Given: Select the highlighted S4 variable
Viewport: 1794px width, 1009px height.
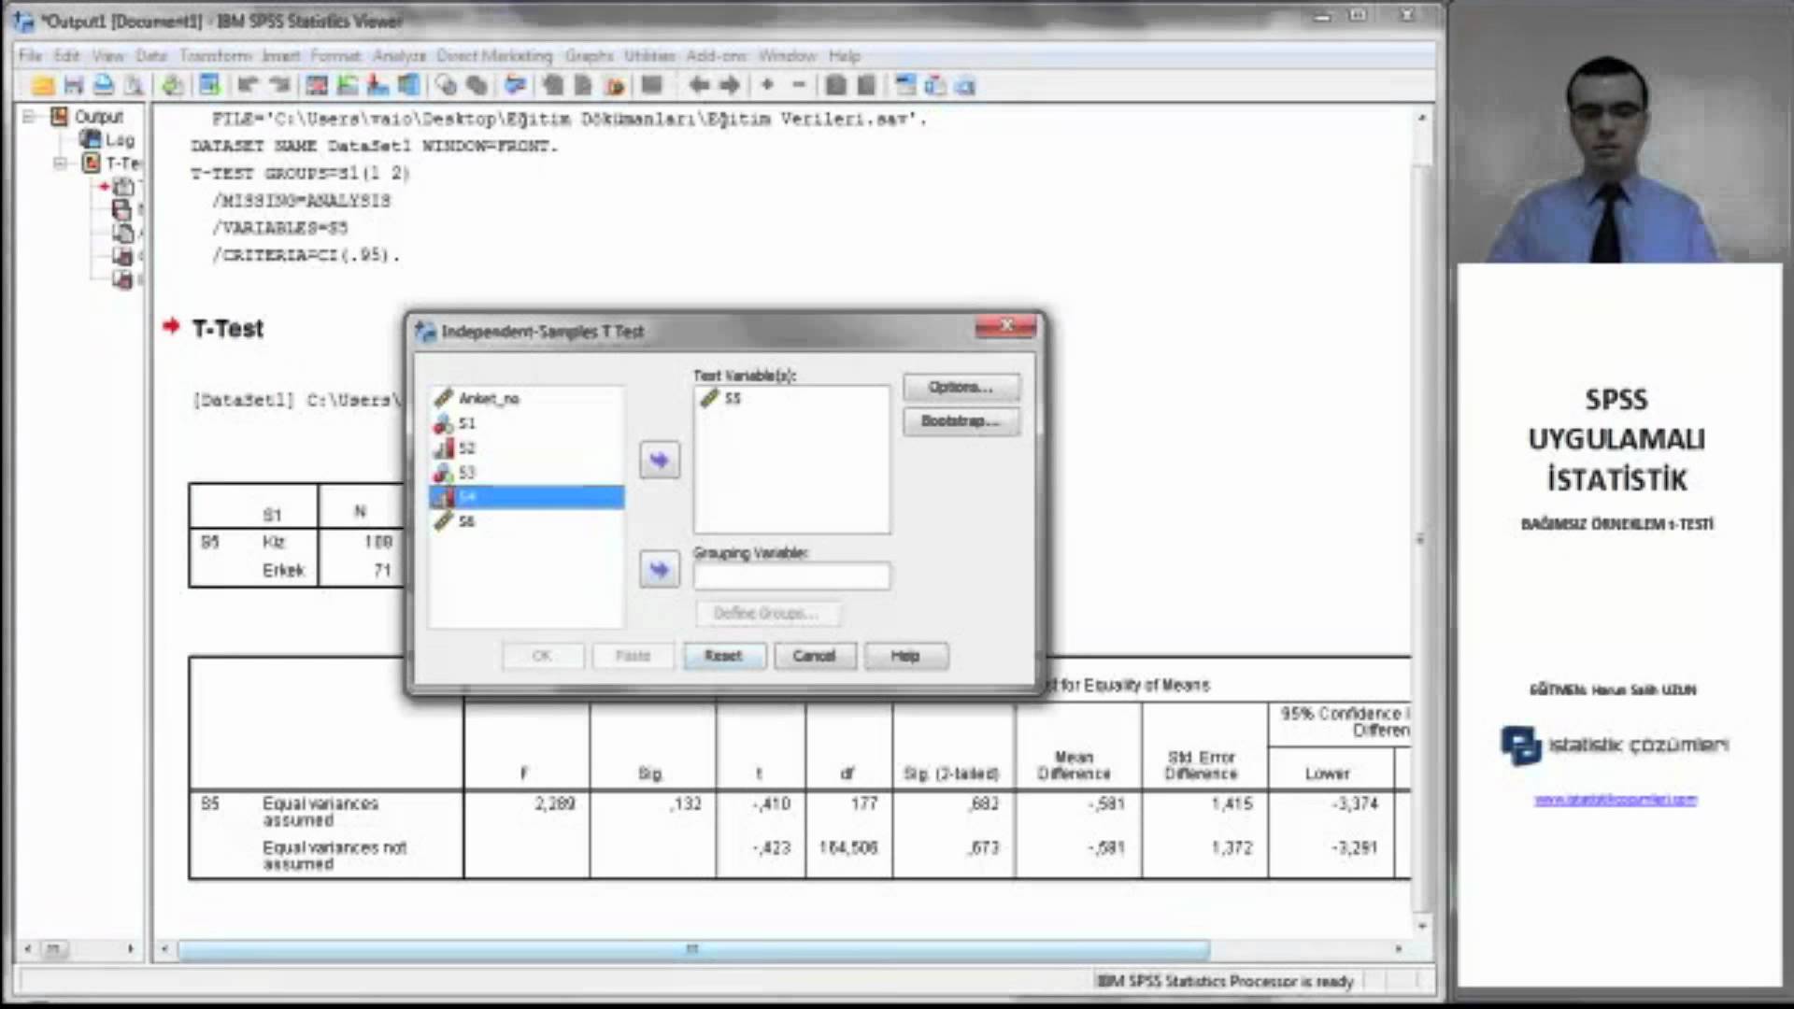Looking at the screenshot, I should 526,497.
